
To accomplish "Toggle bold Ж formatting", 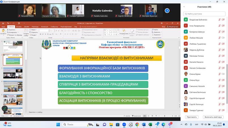I will [x=41, y=34].
